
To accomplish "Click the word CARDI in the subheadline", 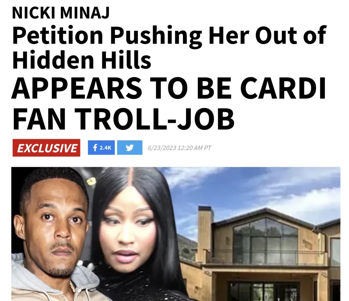I will click(283, 88).
